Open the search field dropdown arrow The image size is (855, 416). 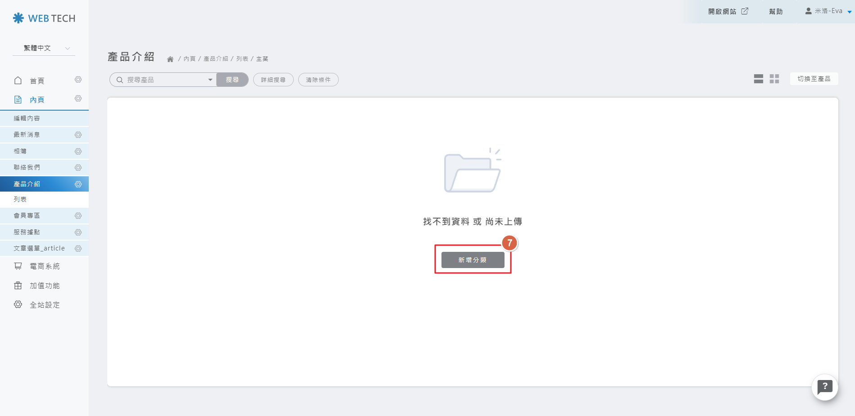(x=210, y=80)
